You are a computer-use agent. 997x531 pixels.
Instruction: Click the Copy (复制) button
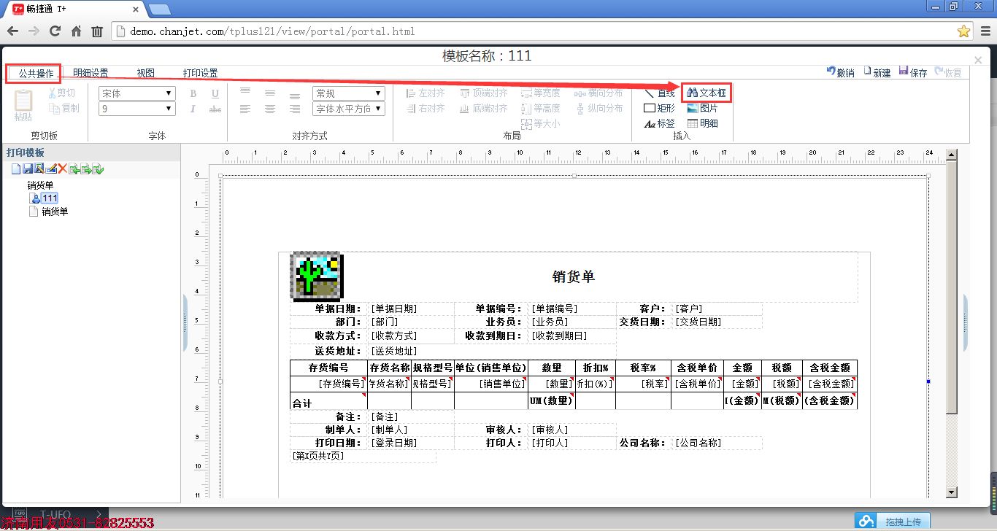click(x=64, y=108)
